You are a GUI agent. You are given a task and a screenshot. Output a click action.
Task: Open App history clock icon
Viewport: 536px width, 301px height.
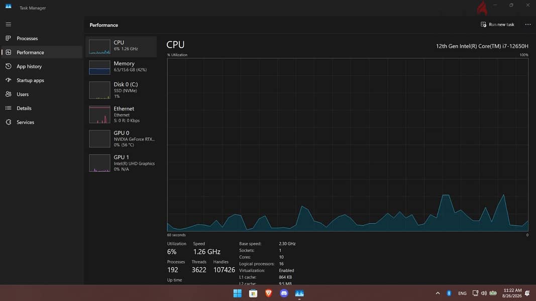click(8, 66)
